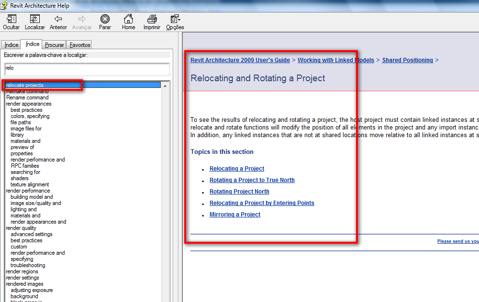This screenshot has height=302, width=479.
Task: Open the Rotating Project North link
Action: pyautogui.click(x=239, y=192)
